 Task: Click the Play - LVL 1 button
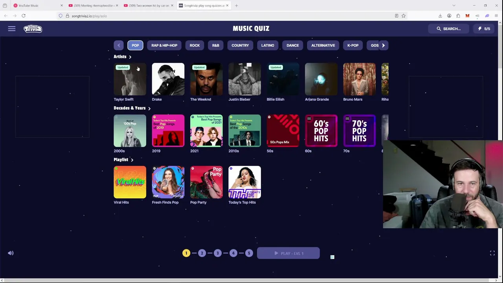click(288, 254)
